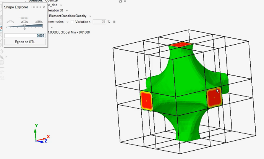Expand the chevron below the corner nodes row
Image resolution: width=264 pixels, height=159 pixels.
tap(52, 27)
